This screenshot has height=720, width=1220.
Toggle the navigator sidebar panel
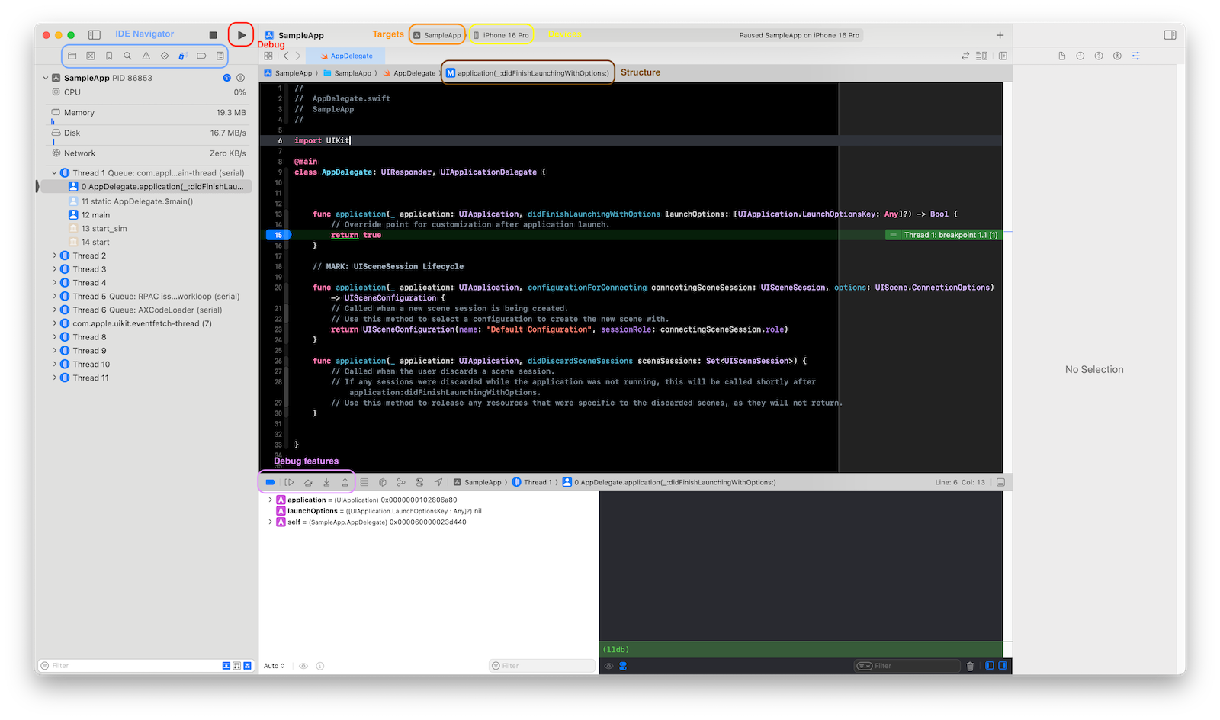[95, 35]
